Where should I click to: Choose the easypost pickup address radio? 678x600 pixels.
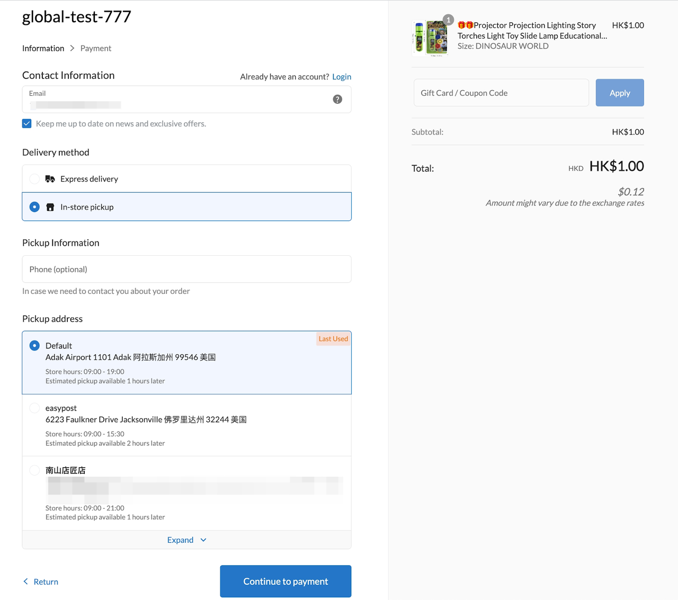[34, 408]
